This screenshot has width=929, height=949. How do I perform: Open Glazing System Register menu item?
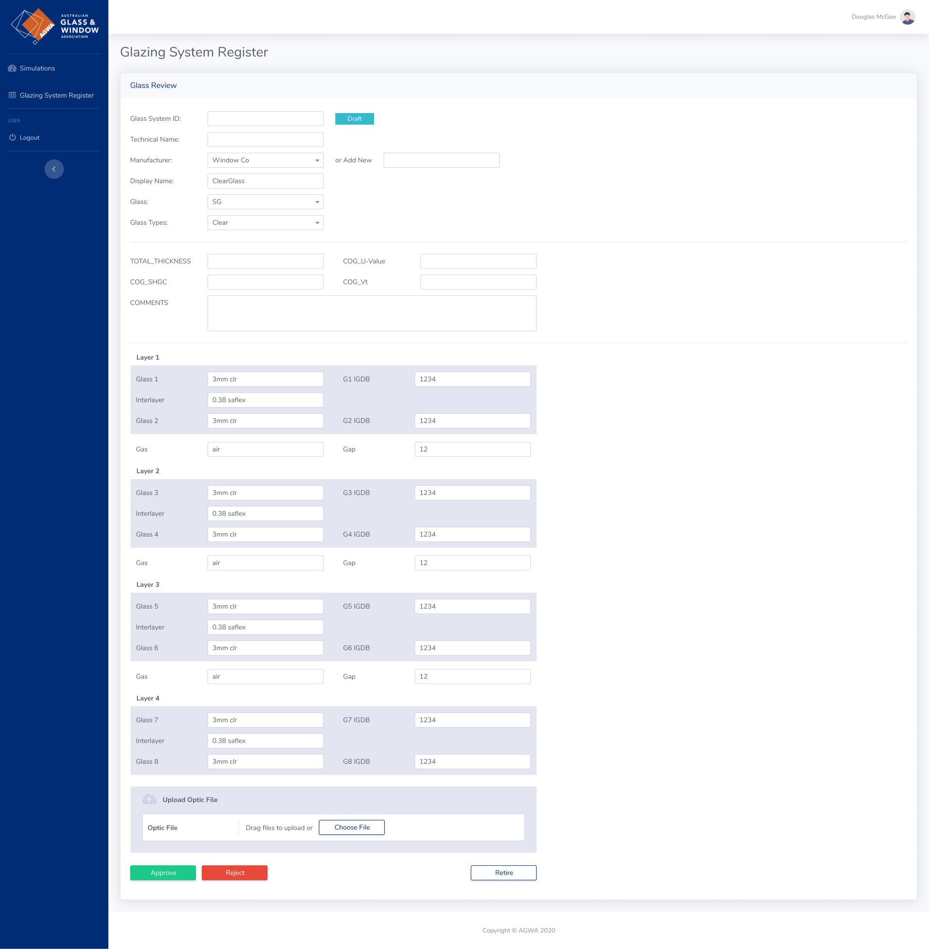click(x=57, y=95)
